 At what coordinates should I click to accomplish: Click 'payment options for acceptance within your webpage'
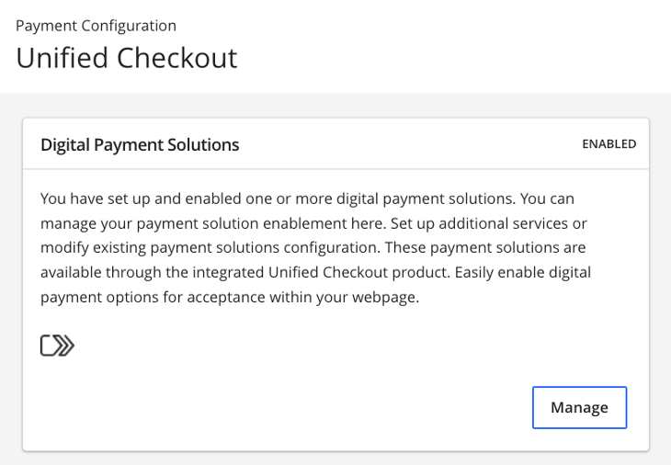pyautogui.click(x=230, y=298)
